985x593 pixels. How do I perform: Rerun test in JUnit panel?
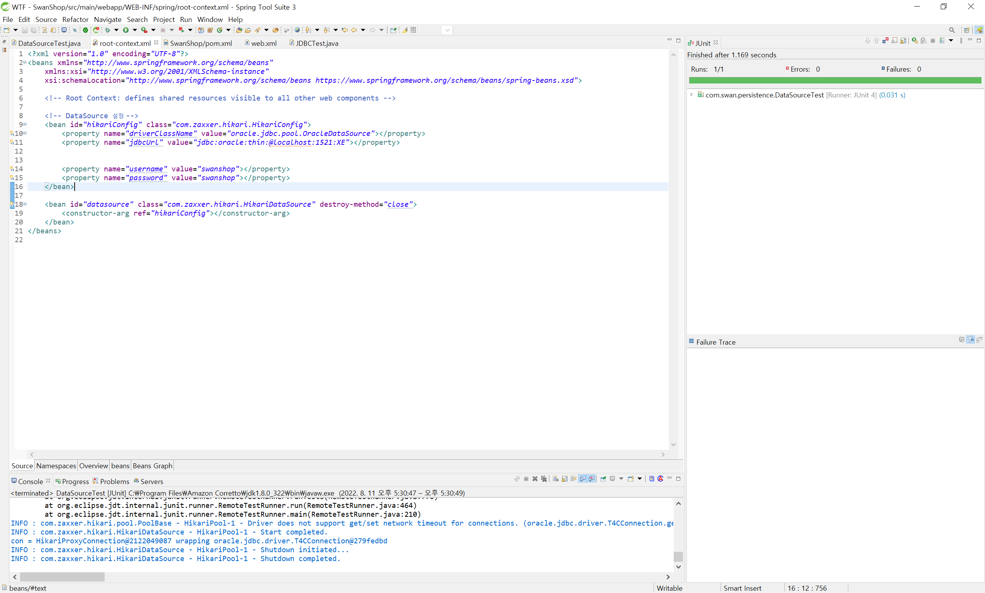pos(914,41)
